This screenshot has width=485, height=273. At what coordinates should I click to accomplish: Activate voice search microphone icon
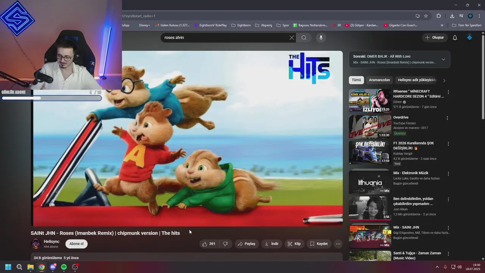pos(321,38)
